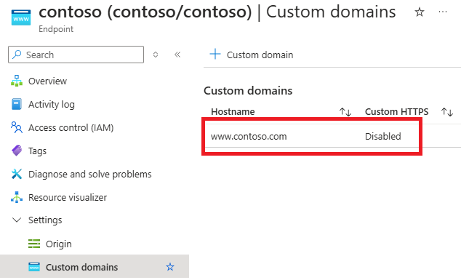Click the Activity log book icon
Screen dimensions: 461x280
tap(17, 104)
